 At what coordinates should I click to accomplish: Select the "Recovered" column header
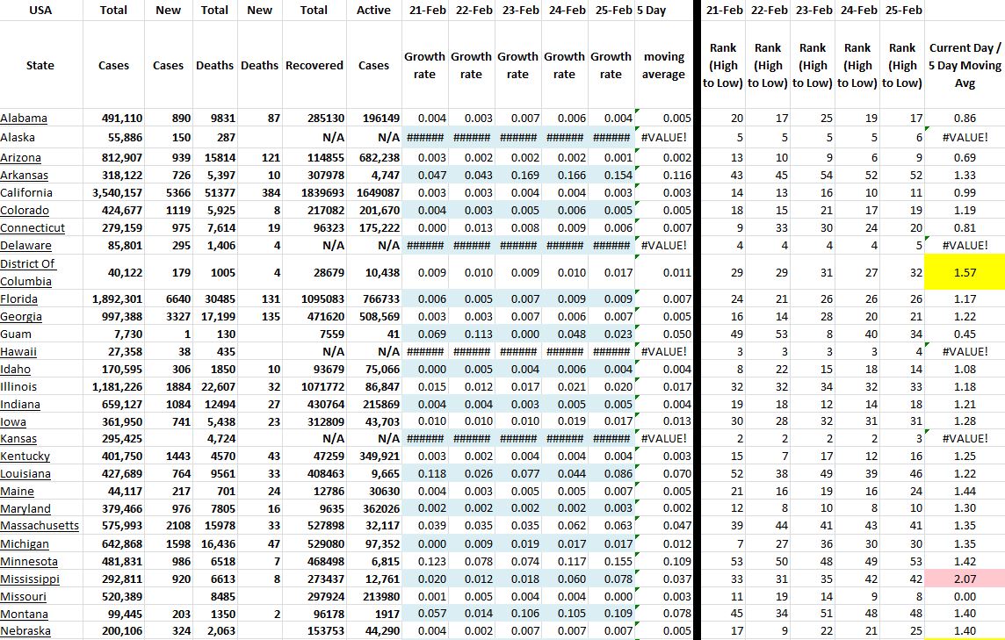click(x=314, y=65)
